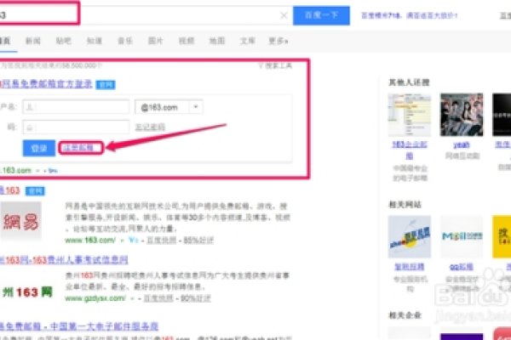This screenshot has height=340, width=511.
Task: Click the 90%好评 rating link
Action: click(x=196, y=298)
